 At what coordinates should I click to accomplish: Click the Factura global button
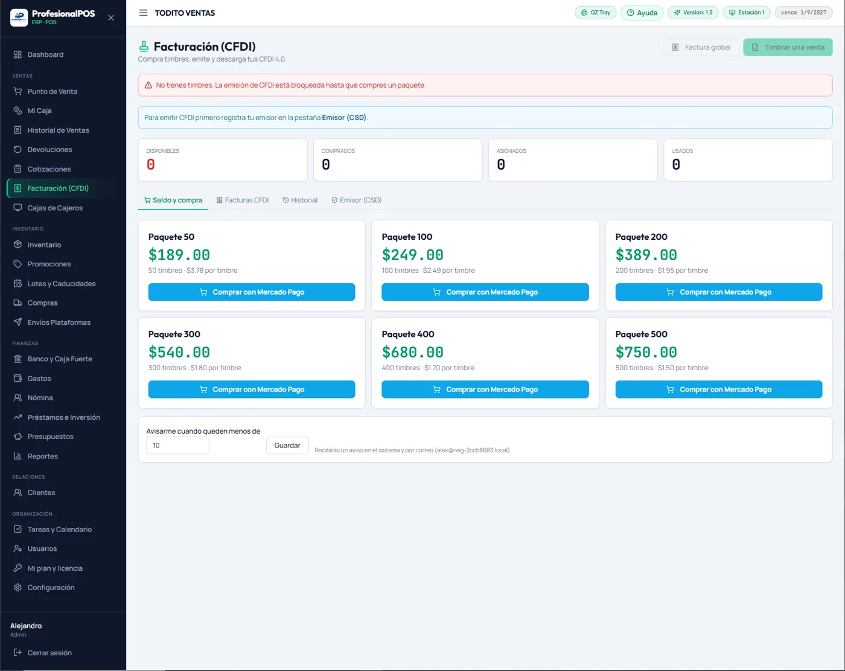point(701,47)
